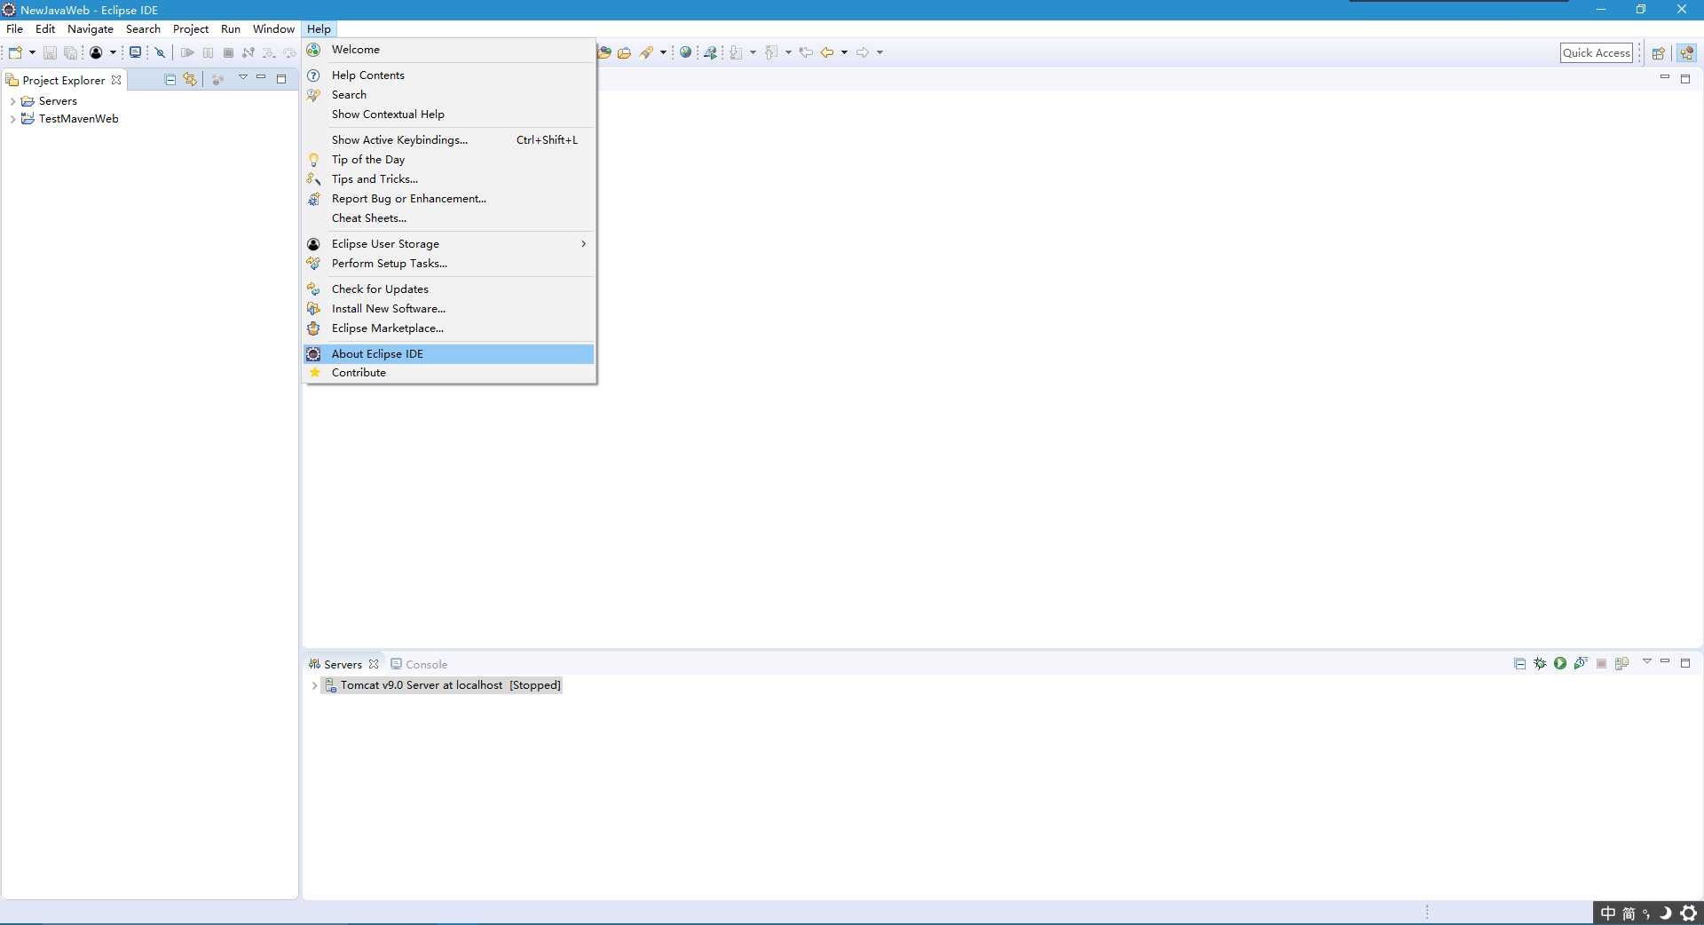Toggle Link with Editor in Project Explorer

tap(190, 79)
